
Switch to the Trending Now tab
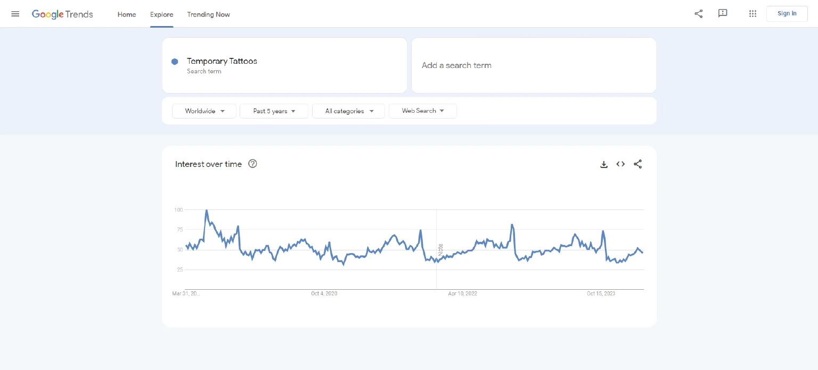pyautogui.click(x=208, y=14)
